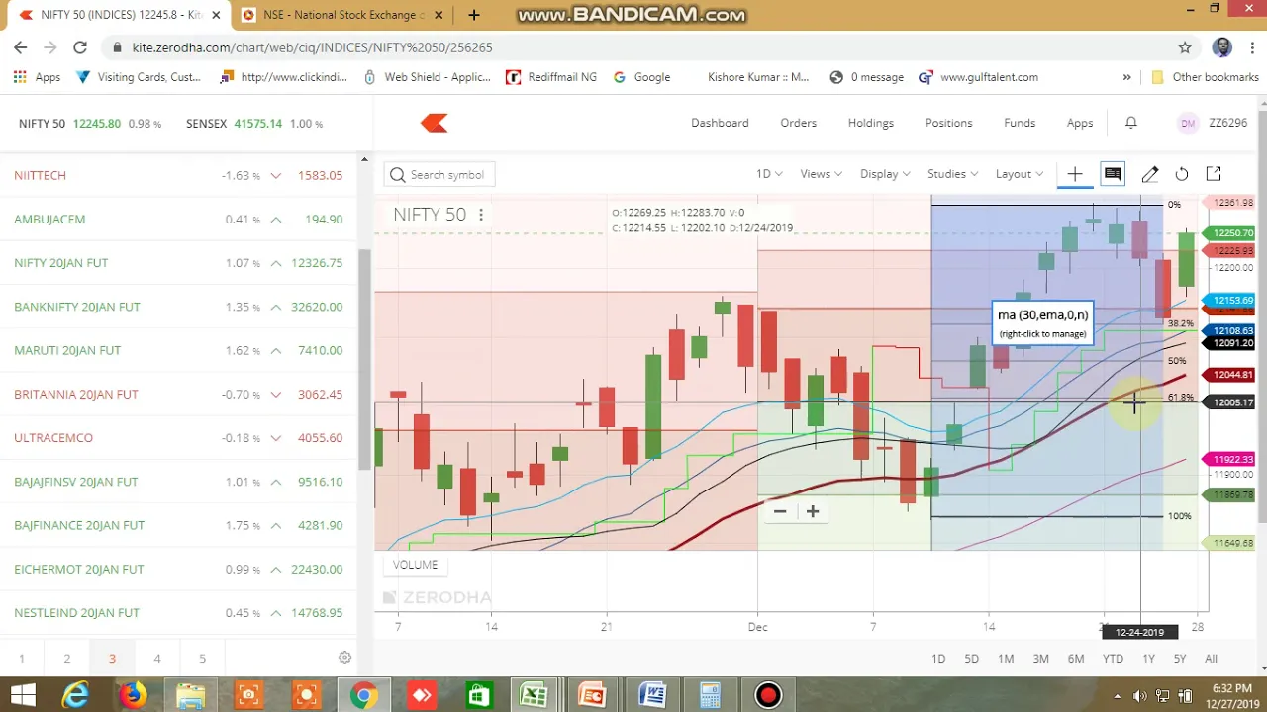Open the 1D interval dropdown
Screen dimensions: 1267x712
pyautogui.click(x=769, y=174)
